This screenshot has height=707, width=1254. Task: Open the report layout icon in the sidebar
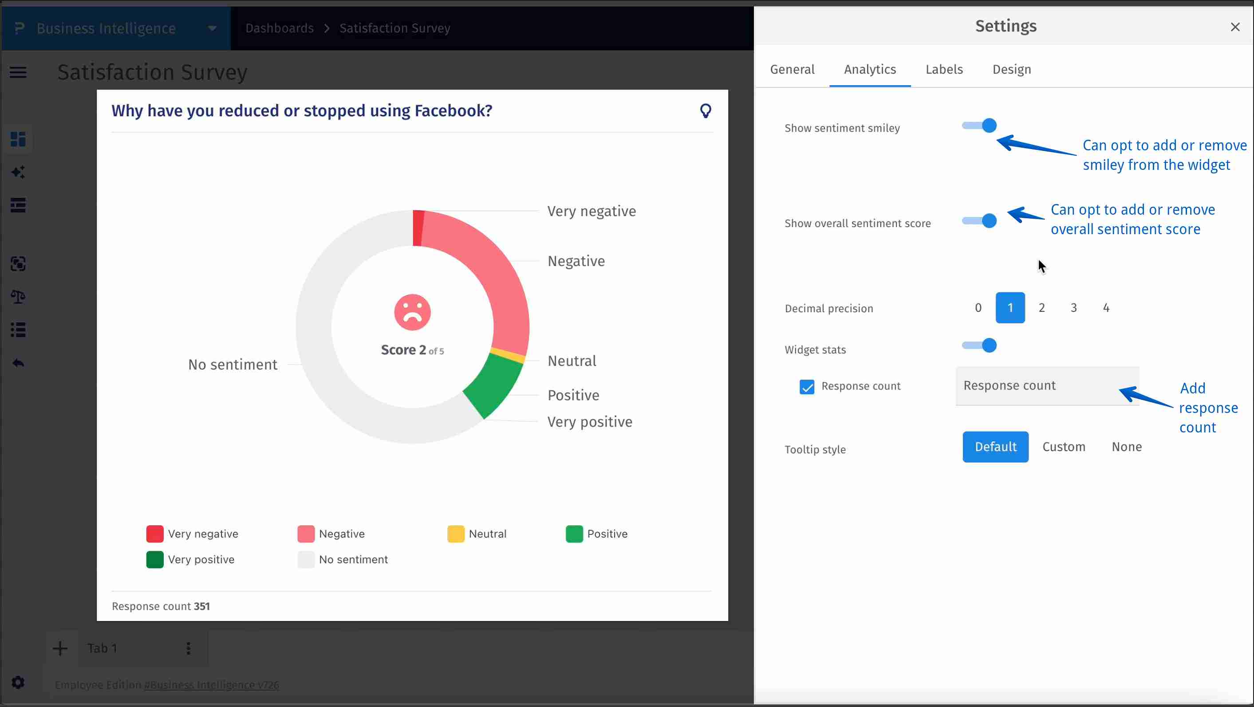18,205
